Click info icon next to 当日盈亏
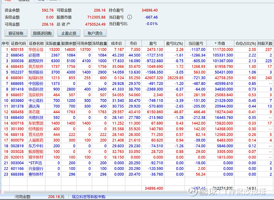 129,17
